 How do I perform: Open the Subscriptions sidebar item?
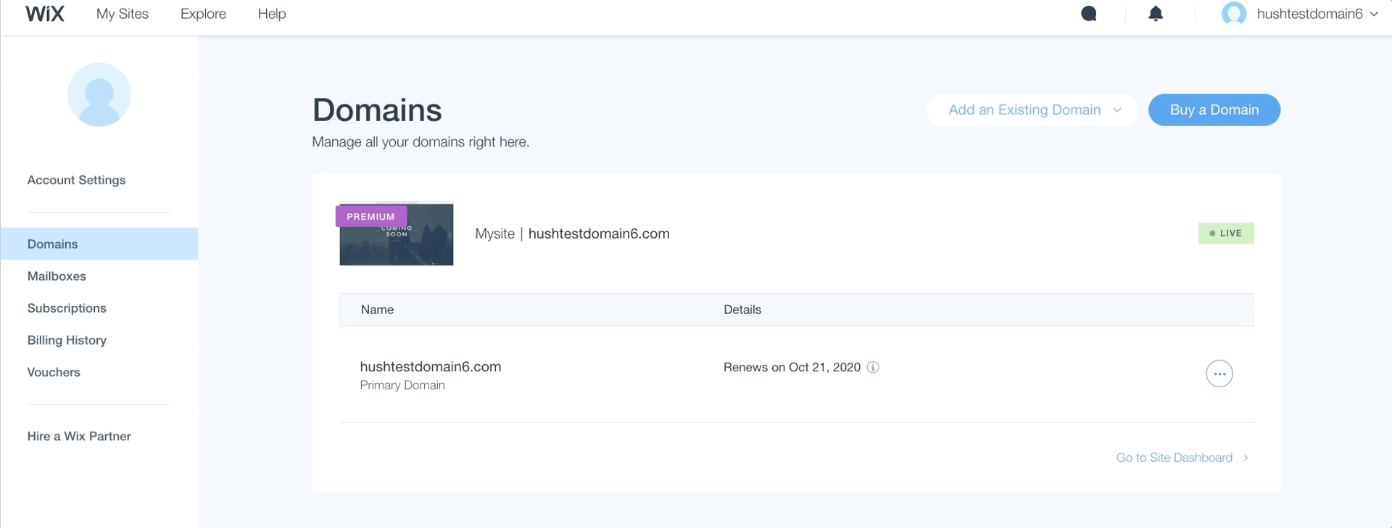tap(67, 308)
